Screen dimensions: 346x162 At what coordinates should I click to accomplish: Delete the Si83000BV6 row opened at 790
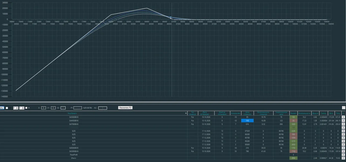[x=343, y=151]
